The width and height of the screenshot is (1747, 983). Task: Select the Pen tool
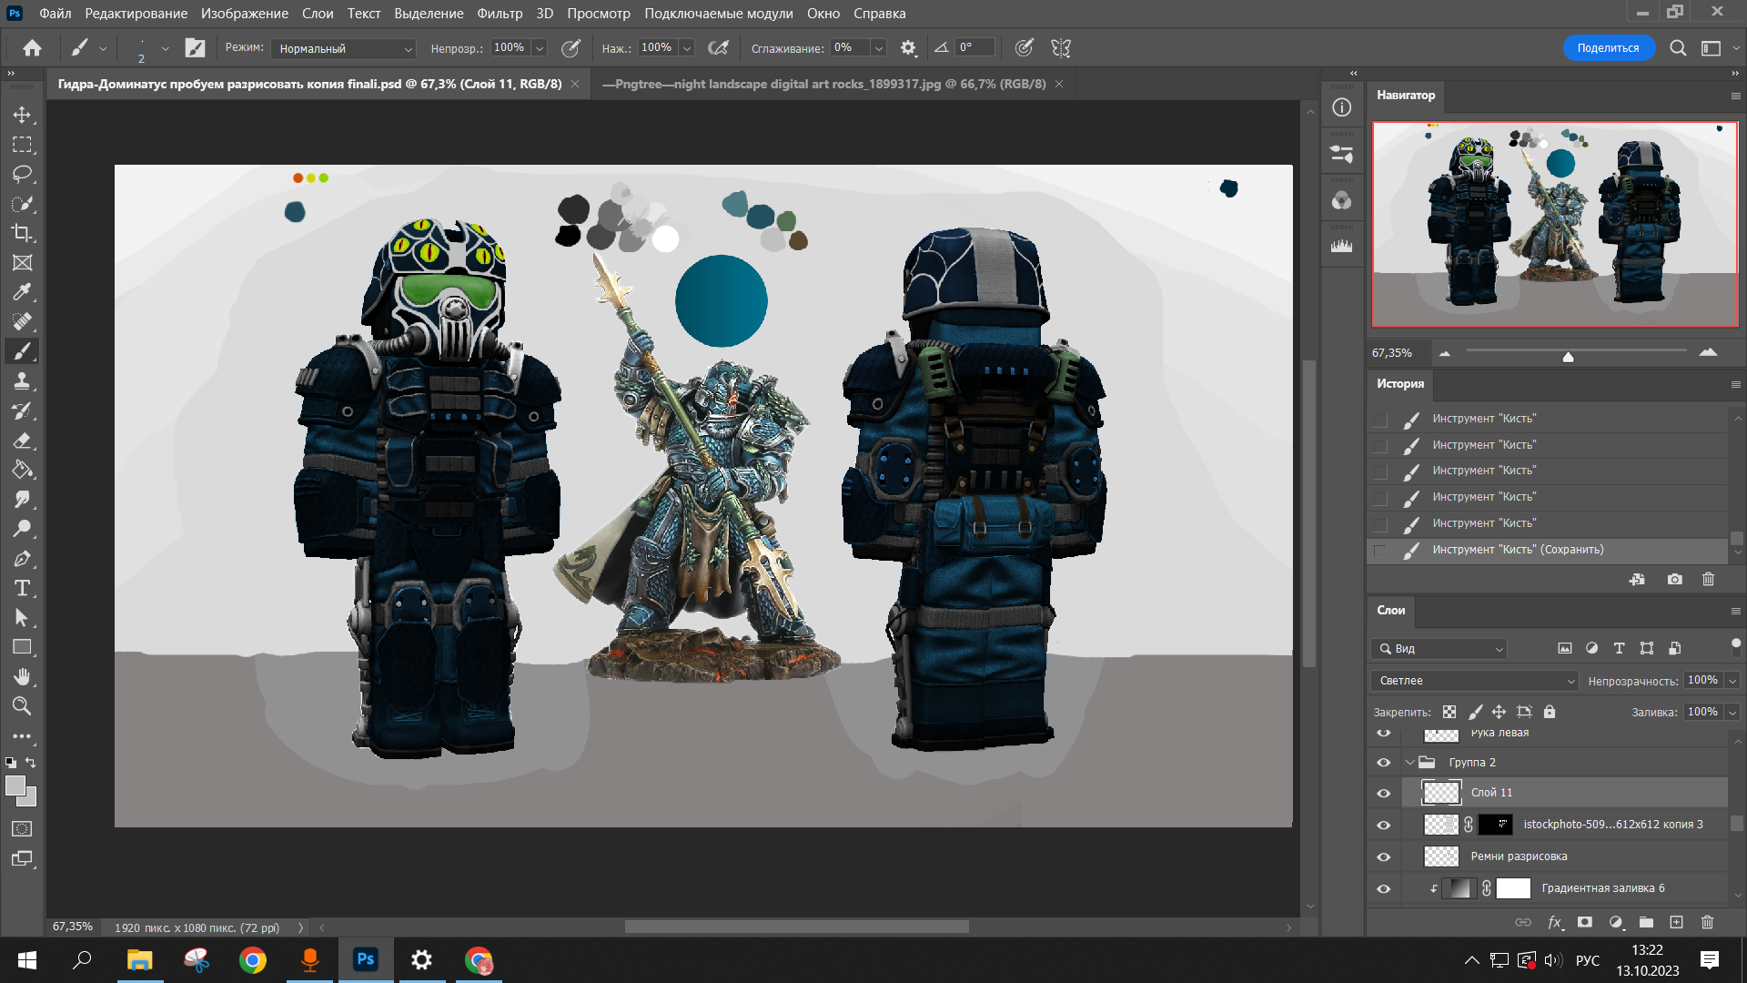tap(22, 559)
